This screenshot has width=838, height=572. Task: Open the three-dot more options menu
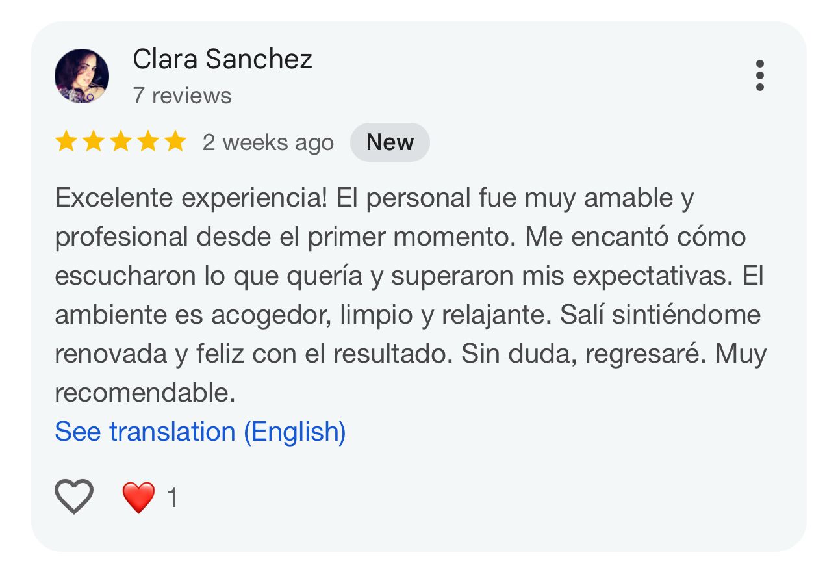tap(759, 76)
